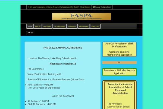The image size is (163, 109).
Task: Click Download a PDF Membership Application
Action: click(119, 72)
